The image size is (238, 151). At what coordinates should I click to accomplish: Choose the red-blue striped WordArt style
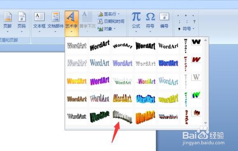(x=168, y=116)
